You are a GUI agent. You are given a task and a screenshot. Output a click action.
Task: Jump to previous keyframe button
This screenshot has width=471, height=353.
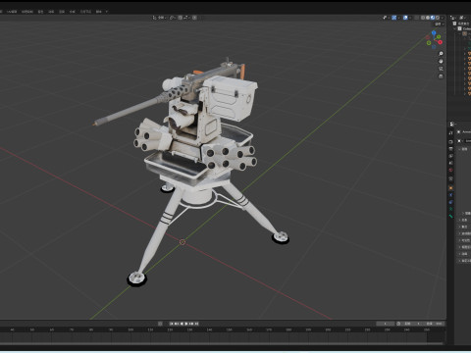click(177, 324)
